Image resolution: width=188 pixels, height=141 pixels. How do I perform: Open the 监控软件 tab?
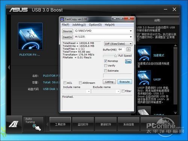coord(83,124)
